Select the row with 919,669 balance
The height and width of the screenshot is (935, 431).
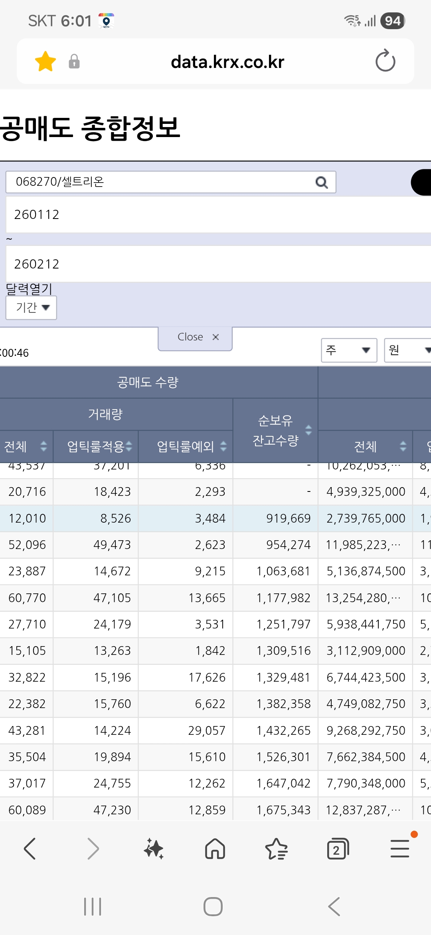click(x=215, y=518)
